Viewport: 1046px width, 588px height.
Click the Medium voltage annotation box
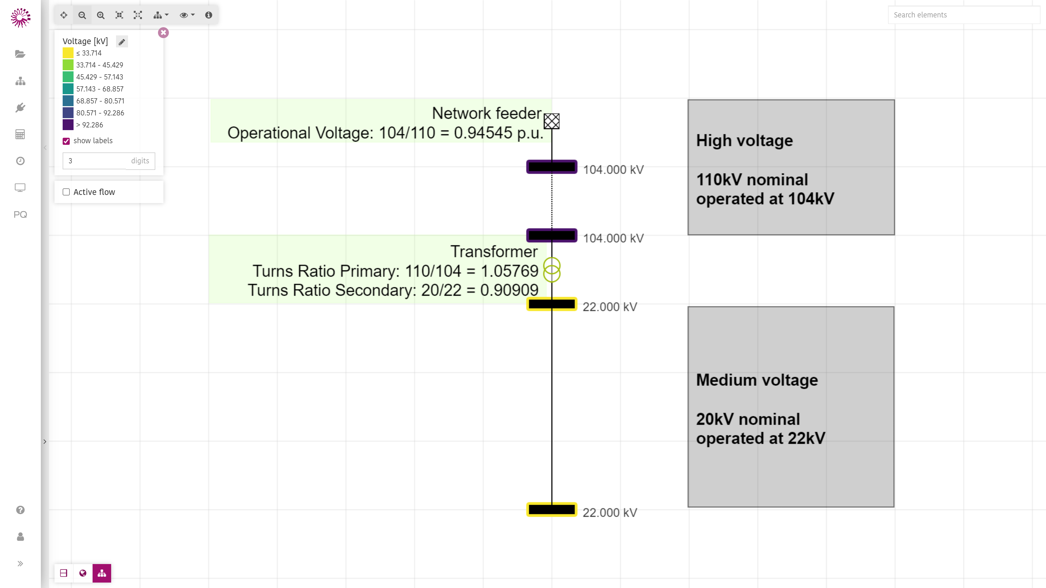click(x=791, y=407)
